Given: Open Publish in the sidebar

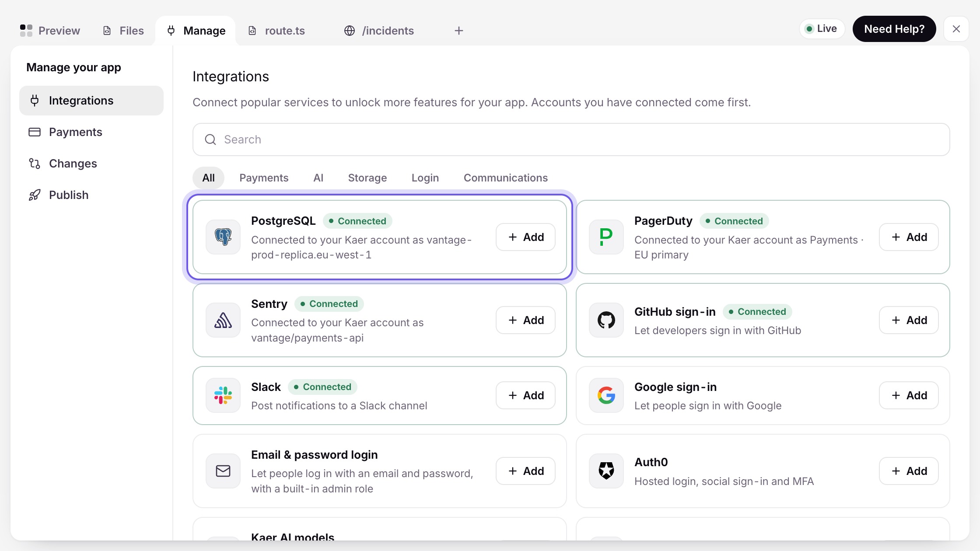Looking at the screenshot, I should pos(91,195).
